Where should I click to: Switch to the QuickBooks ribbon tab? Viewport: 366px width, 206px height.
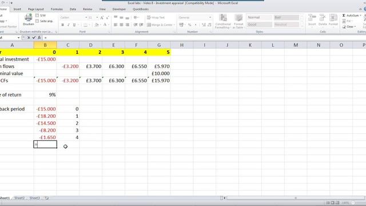click(x=141, y=9)
